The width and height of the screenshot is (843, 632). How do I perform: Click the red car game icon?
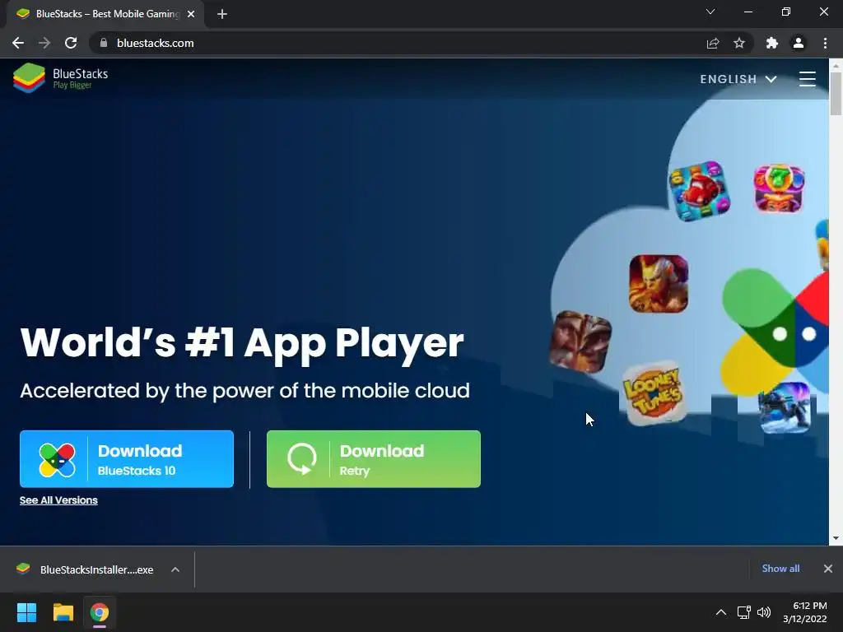[698, 191]
